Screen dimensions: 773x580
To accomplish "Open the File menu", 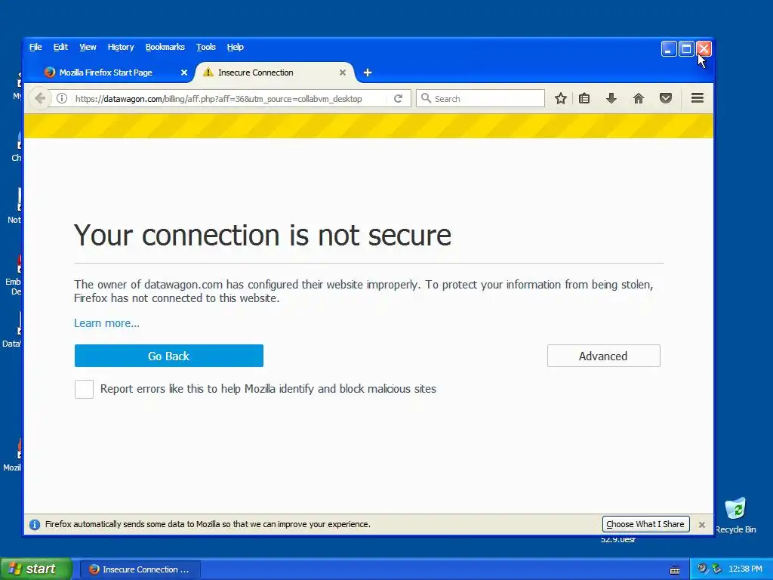I will [x=35, y=47].
